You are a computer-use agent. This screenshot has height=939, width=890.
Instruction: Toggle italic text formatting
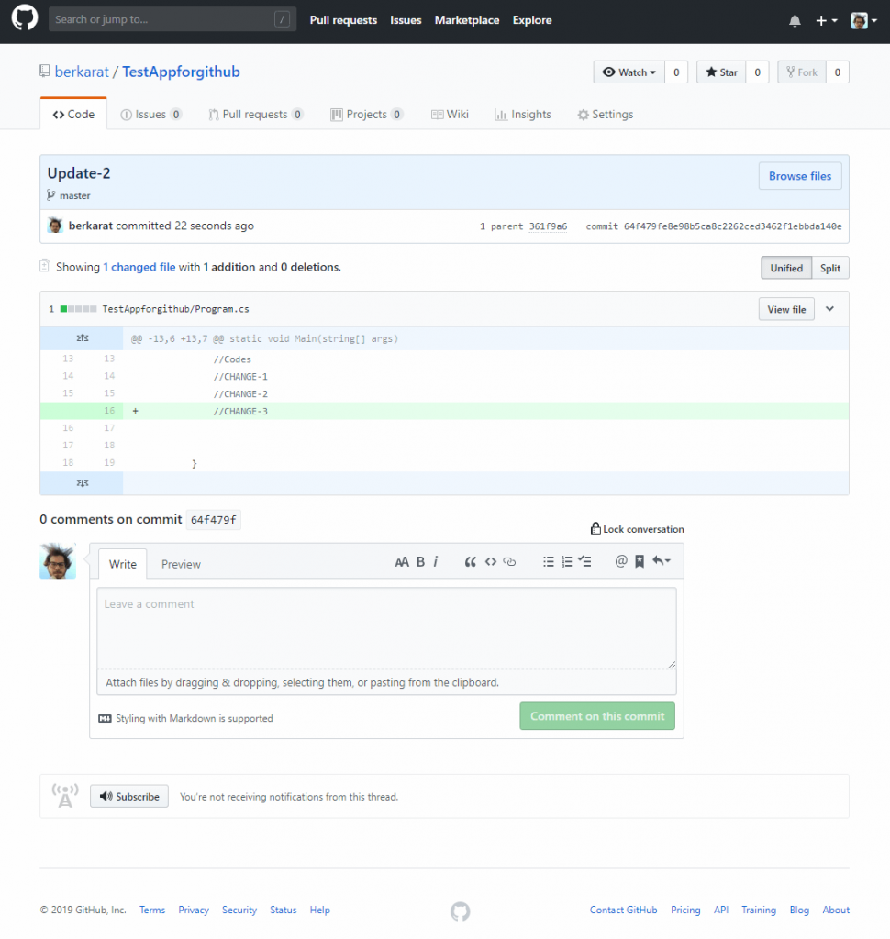pyautogui.click(x=436, y=562)
